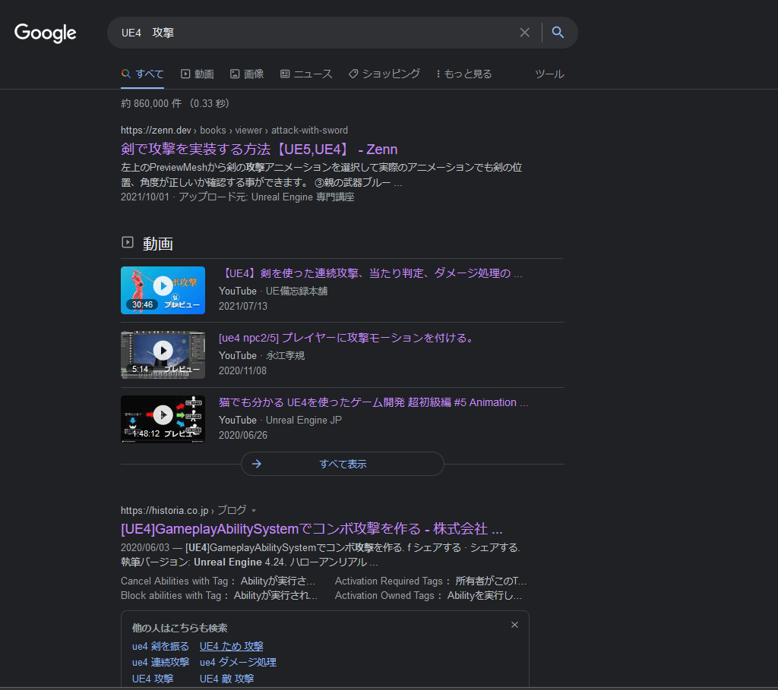This screenshot has height=690, width=778.
Task: Click the magnifying glass search icon
Action: click(558, 33)
